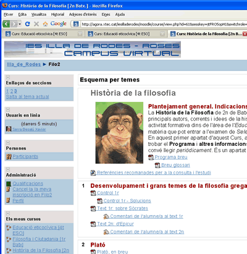247x254 pixels.
Task: Collapse the Persones block
Action: click(8, 143)
